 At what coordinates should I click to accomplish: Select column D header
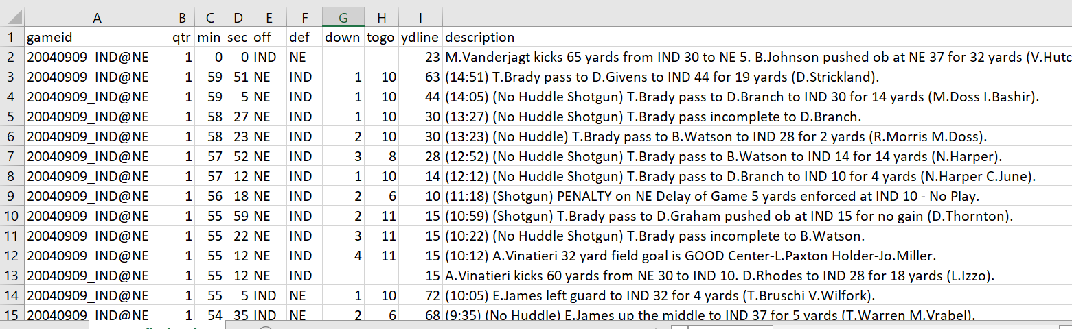click(x=238, y=19)
